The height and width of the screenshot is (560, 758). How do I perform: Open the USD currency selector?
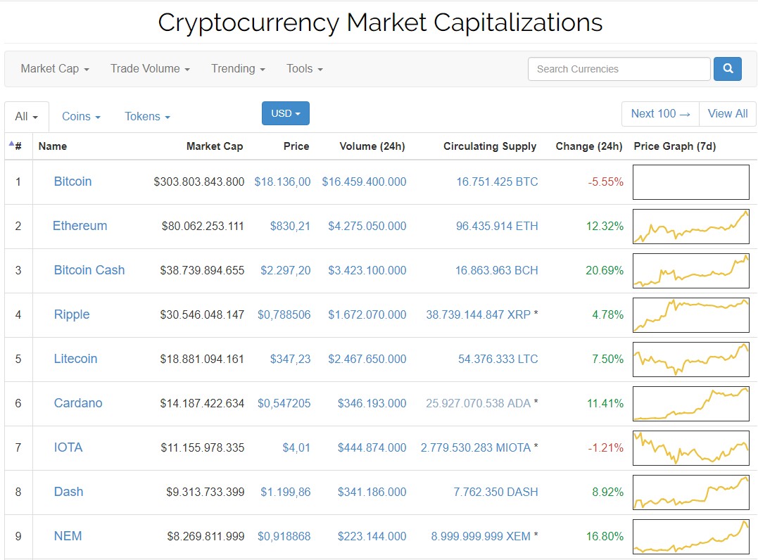tap(285, 113)
